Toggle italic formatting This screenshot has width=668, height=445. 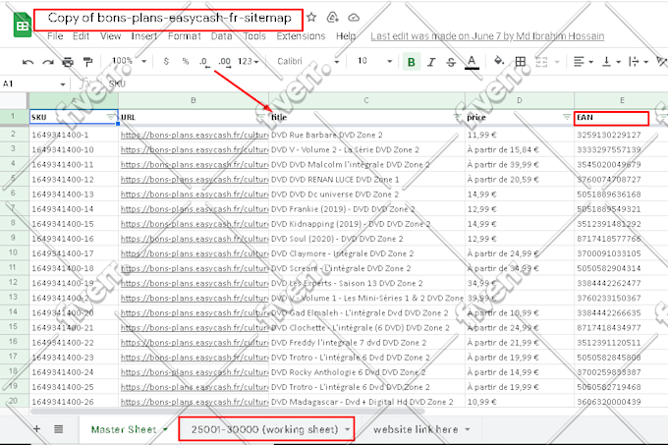coord(431,62)
